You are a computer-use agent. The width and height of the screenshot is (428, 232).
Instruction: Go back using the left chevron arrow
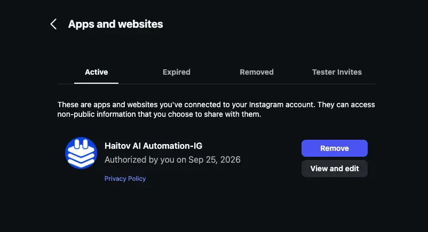pos(53,24)
